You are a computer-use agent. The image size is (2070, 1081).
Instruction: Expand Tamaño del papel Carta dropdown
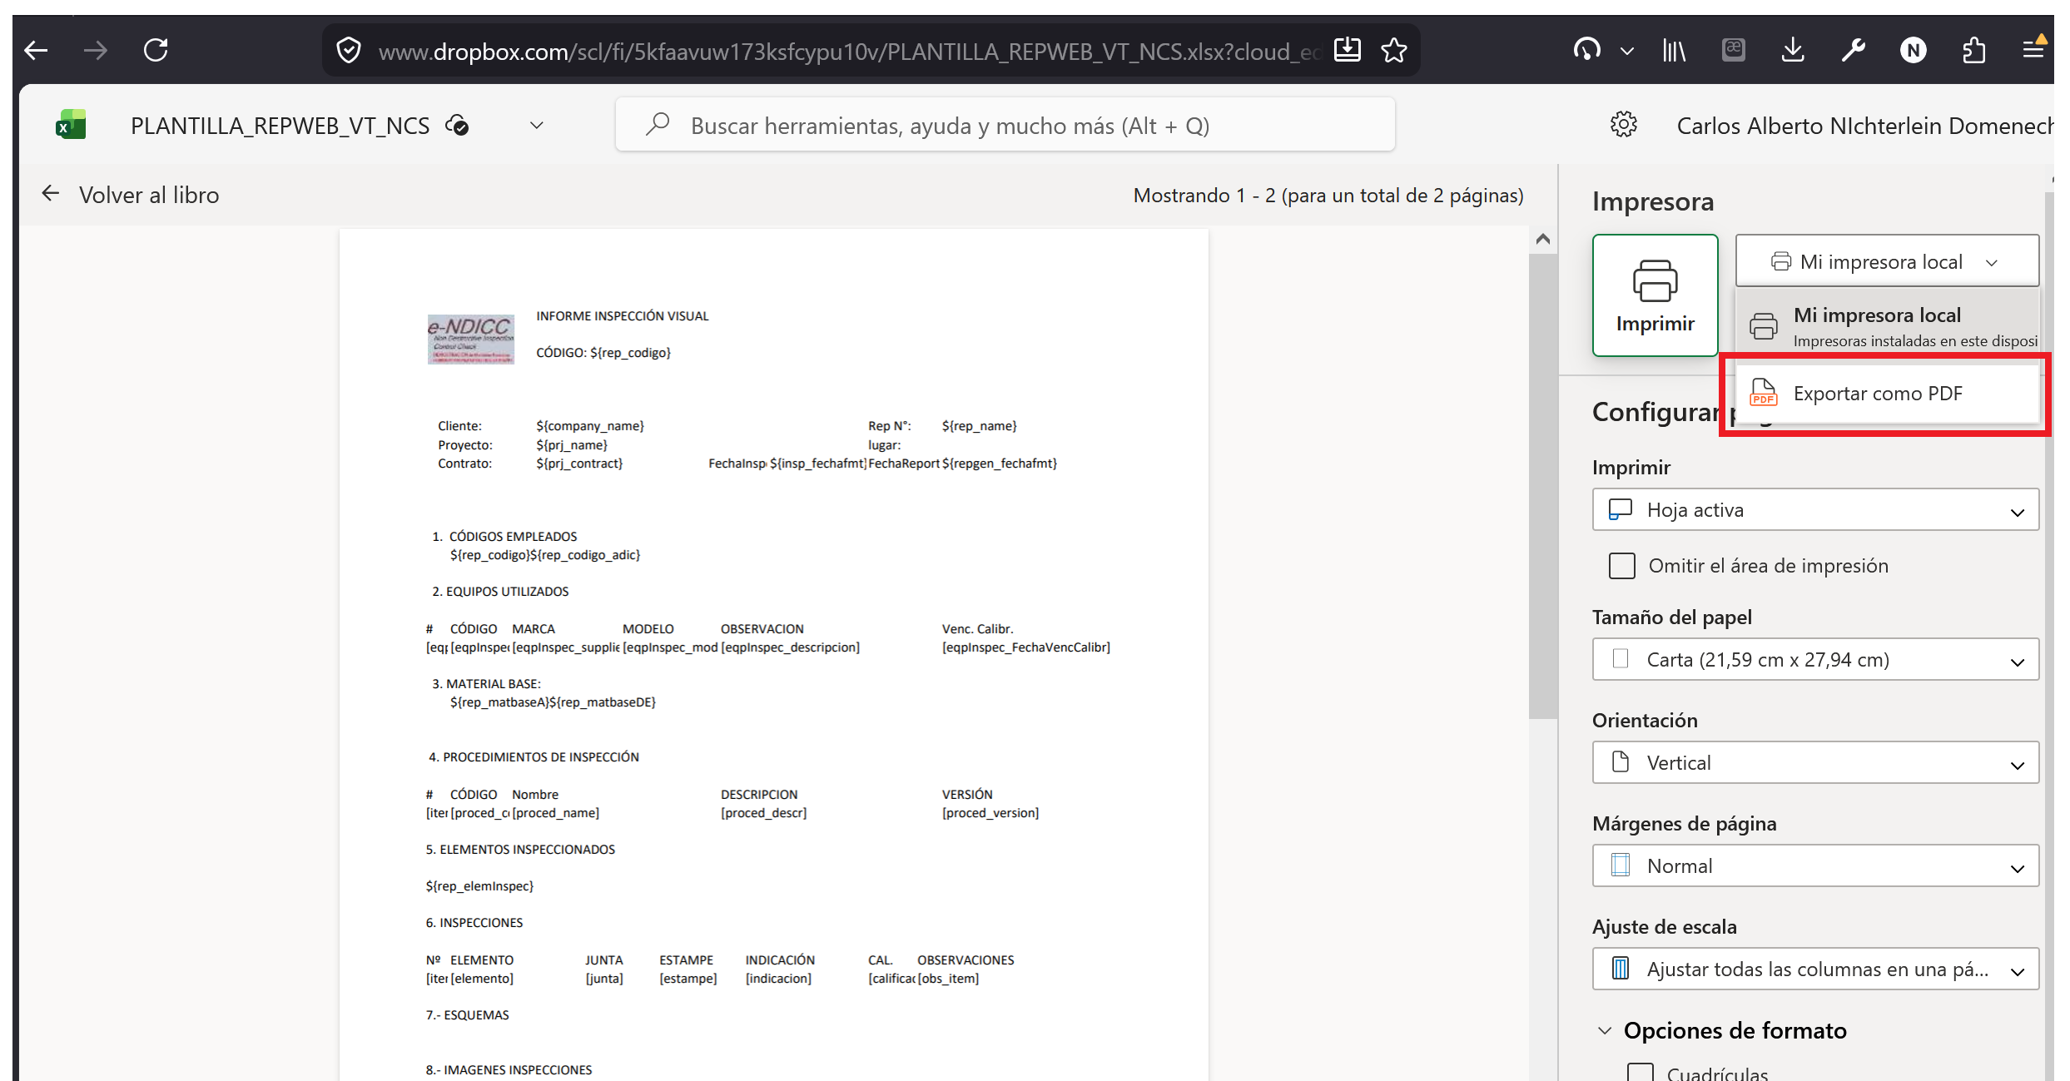click(x=1815, y=660)
